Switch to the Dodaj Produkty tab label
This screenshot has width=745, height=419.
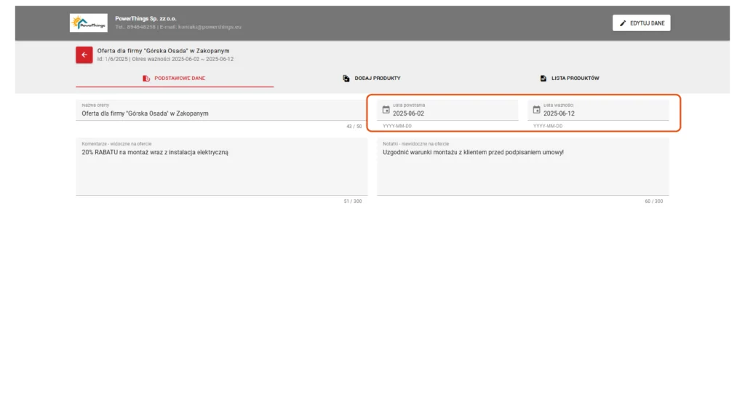[378, 78]
